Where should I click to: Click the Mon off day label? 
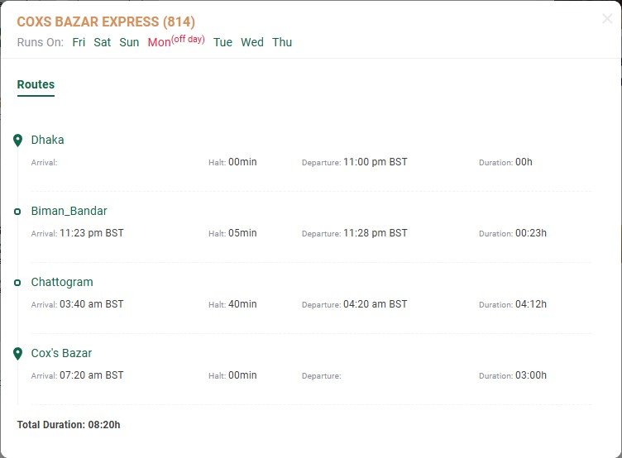point(176,41)
